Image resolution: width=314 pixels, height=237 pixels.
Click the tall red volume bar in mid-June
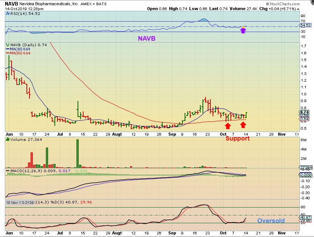(32, 160)
